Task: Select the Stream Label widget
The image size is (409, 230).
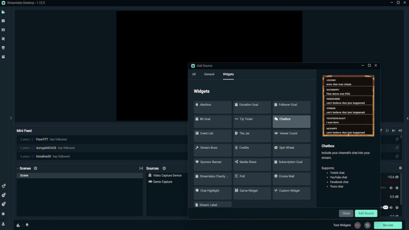Action: click(212, 204)
